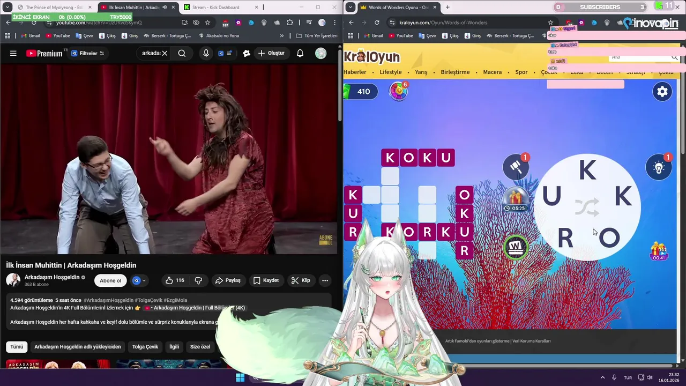Like the video showing 116 likes
The height and width of the screenshot is (386, 686).
click(175, 280)
